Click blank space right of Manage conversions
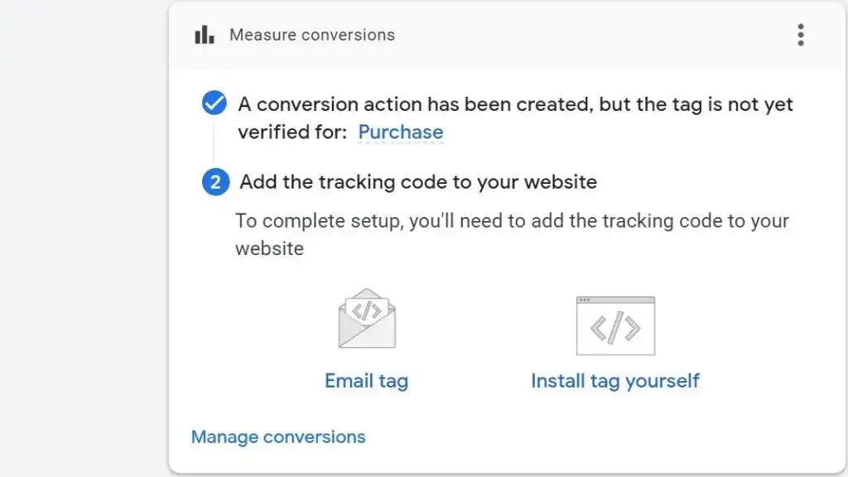This screenshot has width=848, height=477. coord(580,436)
